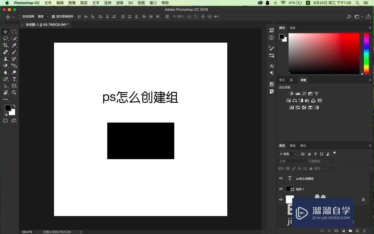This screenshot has height=234, width=374.
Task: Select the Blur tool
Action: coord(5,72)
